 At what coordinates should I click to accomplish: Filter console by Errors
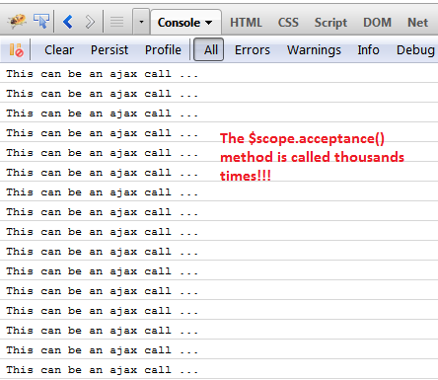253,50
